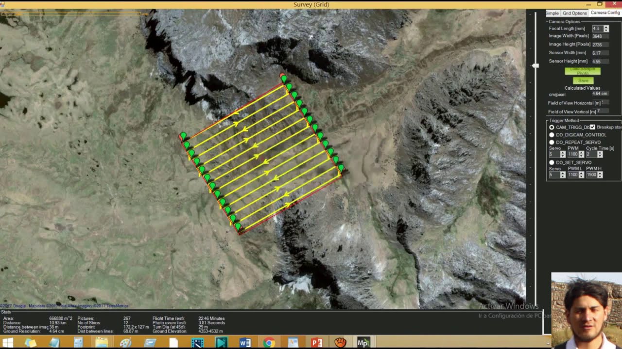622x349 pixels.
Task: Click the Image Width pixels field
Action: pyautogui.click(x=600, y=36)
